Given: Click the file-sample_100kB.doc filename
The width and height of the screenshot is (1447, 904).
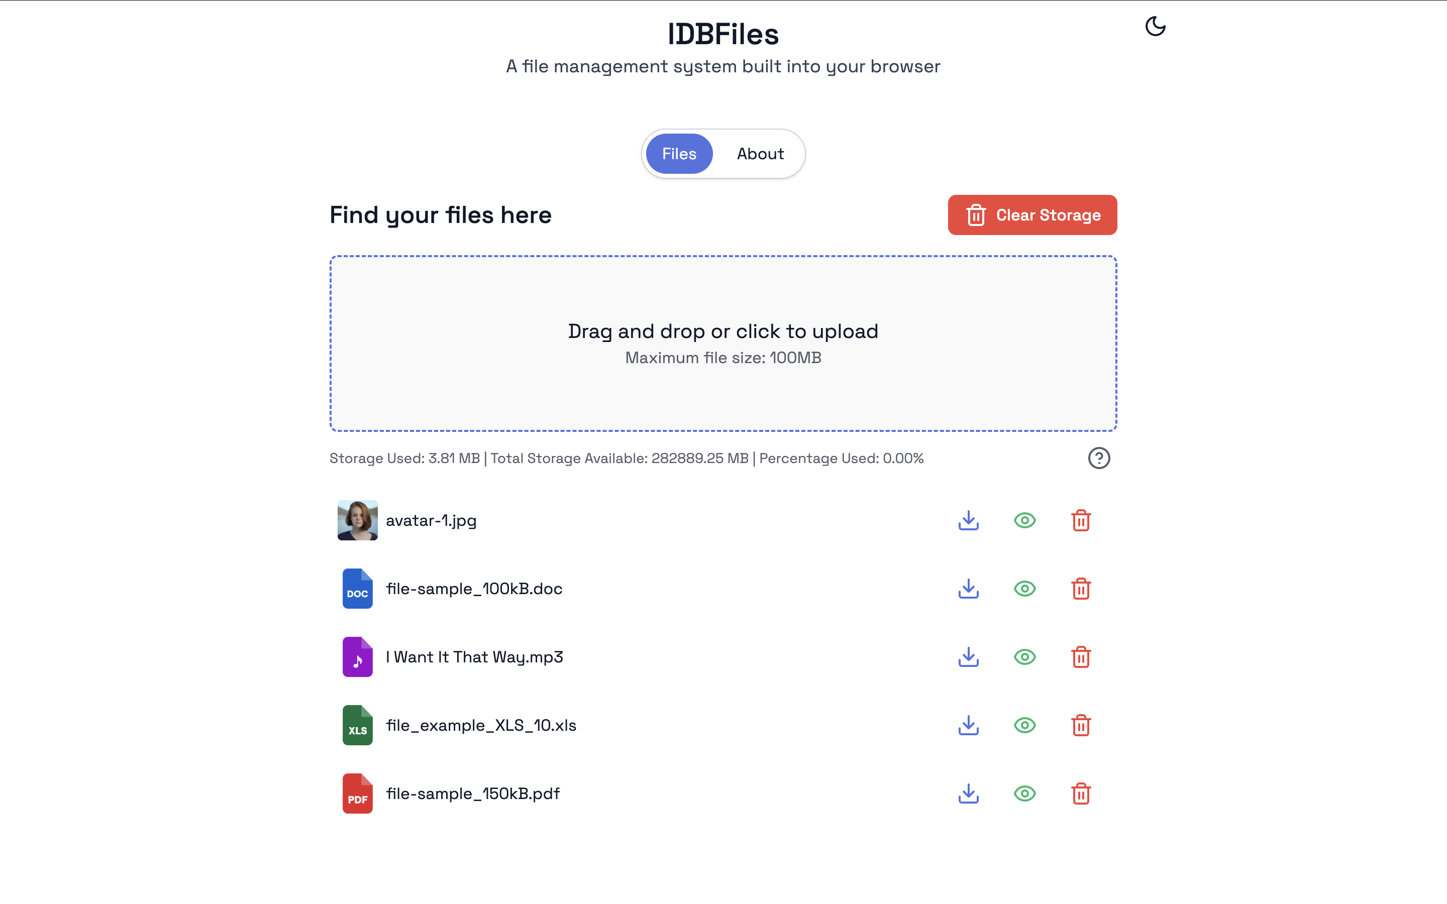Looking at the screenshot, I should 474,588.
